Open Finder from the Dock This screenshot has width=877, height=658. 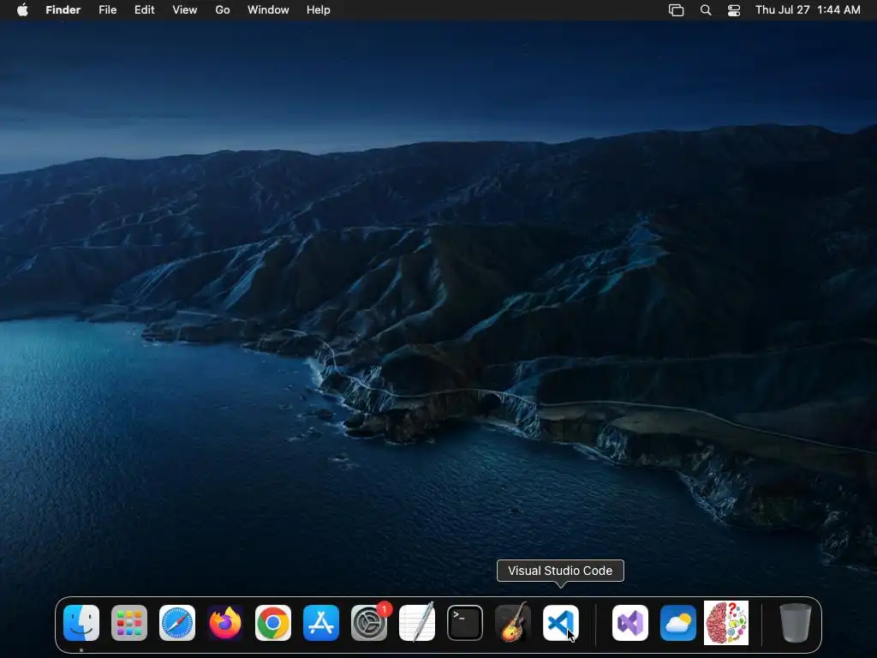pos(81,624)
